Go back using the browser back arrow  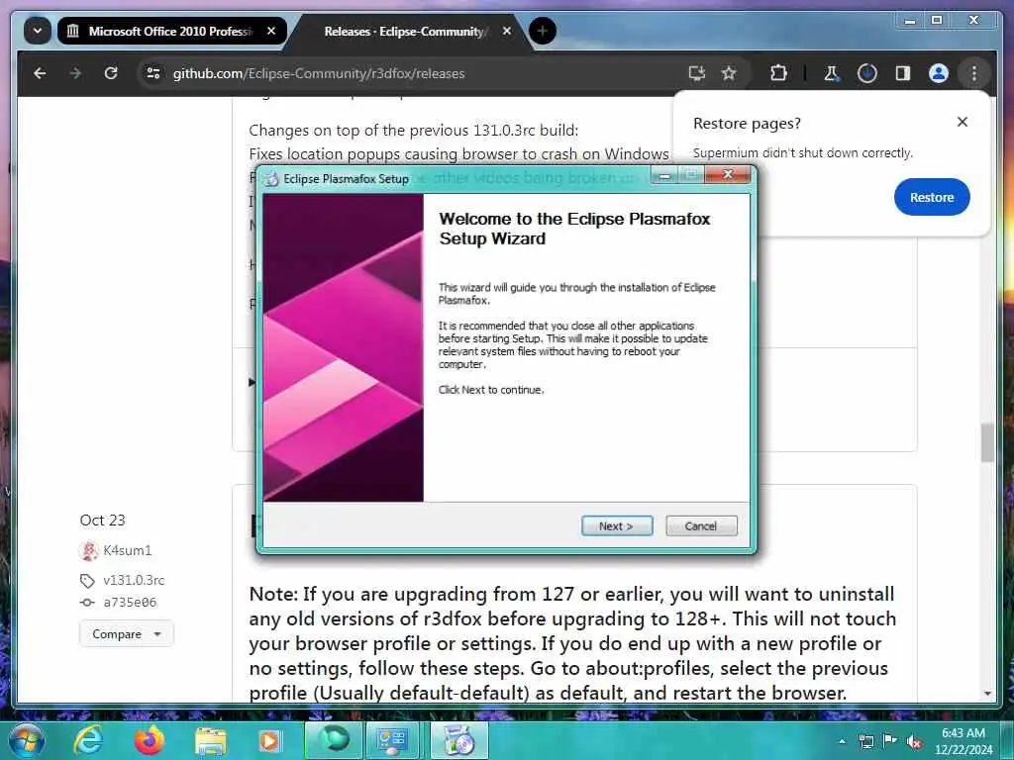(x=40, y=73)
